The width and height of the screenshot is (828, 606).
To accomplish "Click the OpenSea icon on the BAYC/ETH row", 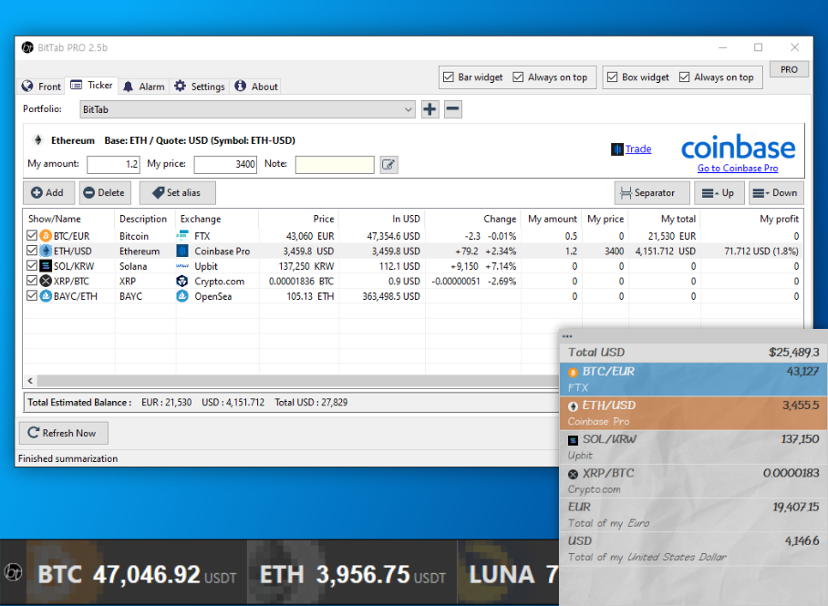I will (181, 295).
